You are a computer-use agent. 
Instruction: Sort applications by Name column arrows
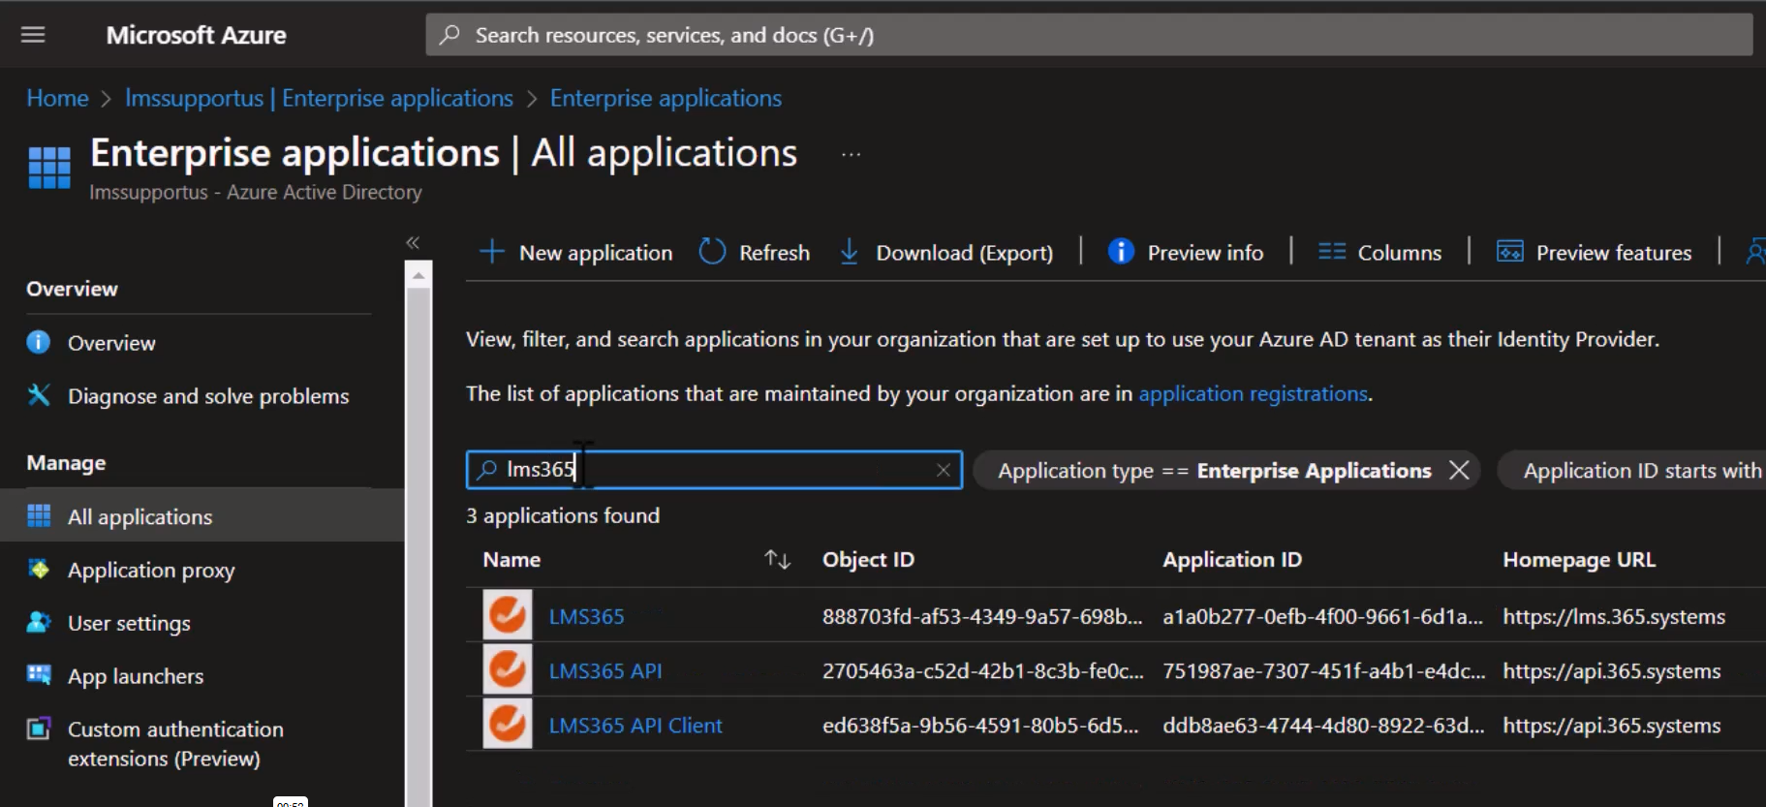(x=777, y=559)
